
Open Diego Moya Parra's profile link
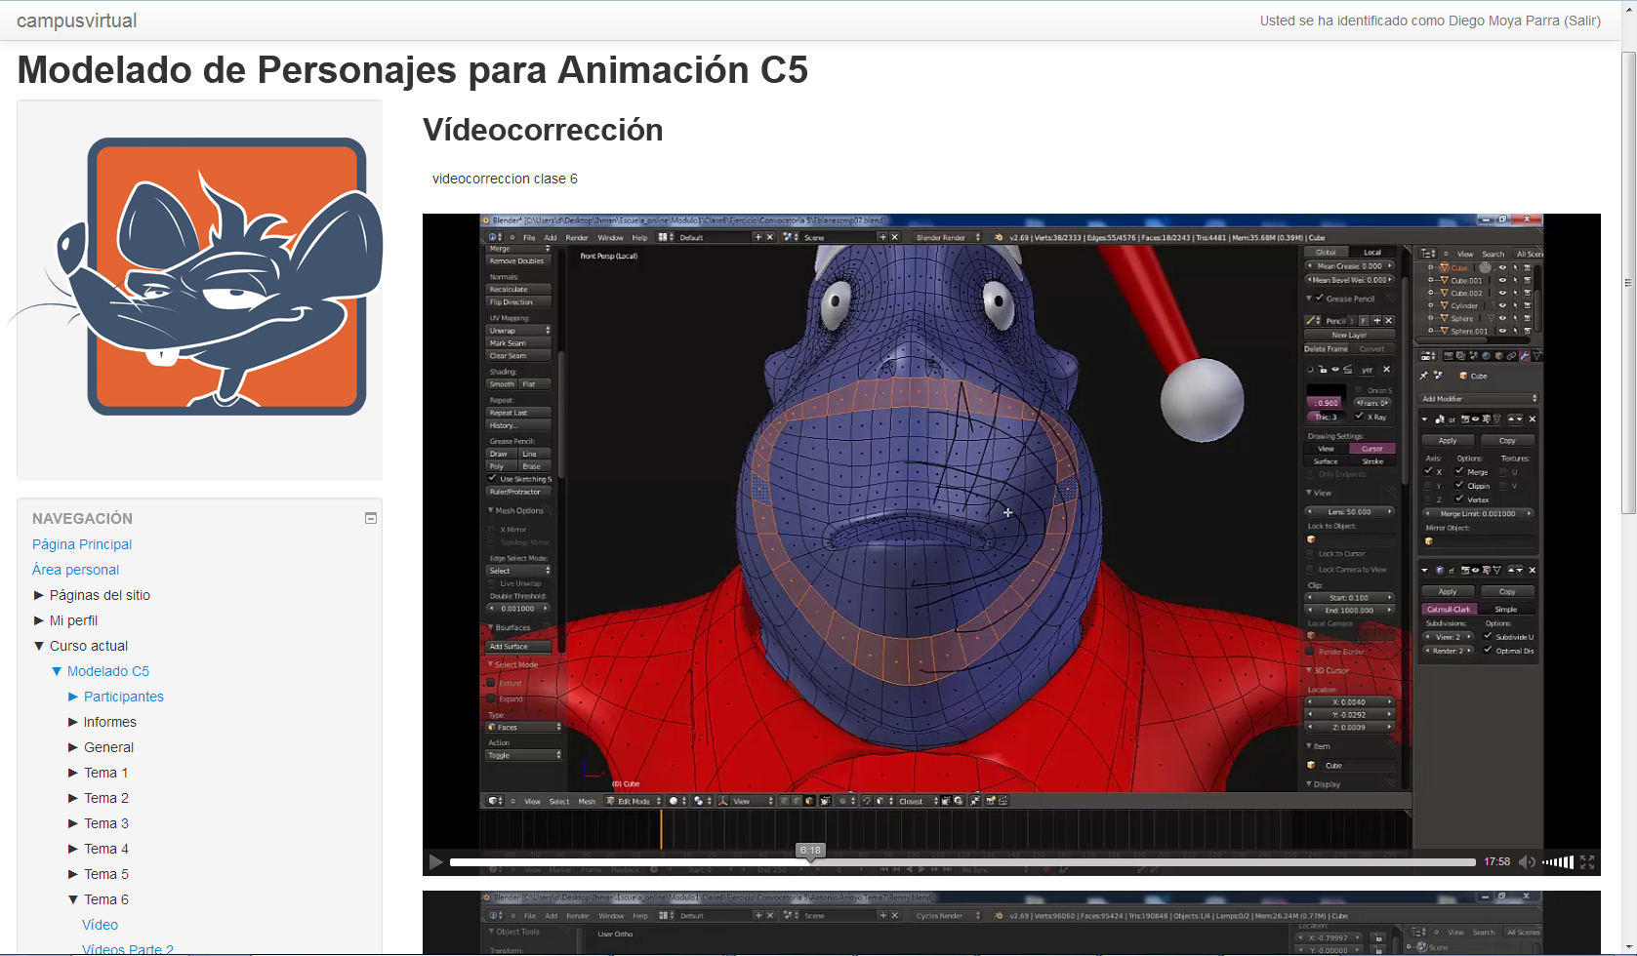(x=1504, y=20)
